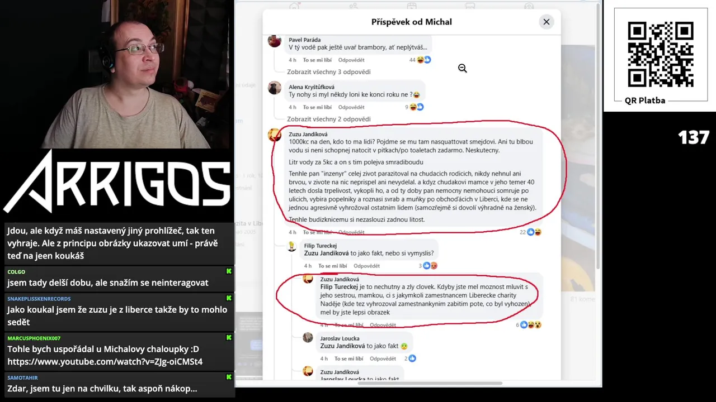The height and width of the screenshot is (402, 716).
Task: Open Pavel Paráda's profile avatar
Action: (x=275, y=41)
